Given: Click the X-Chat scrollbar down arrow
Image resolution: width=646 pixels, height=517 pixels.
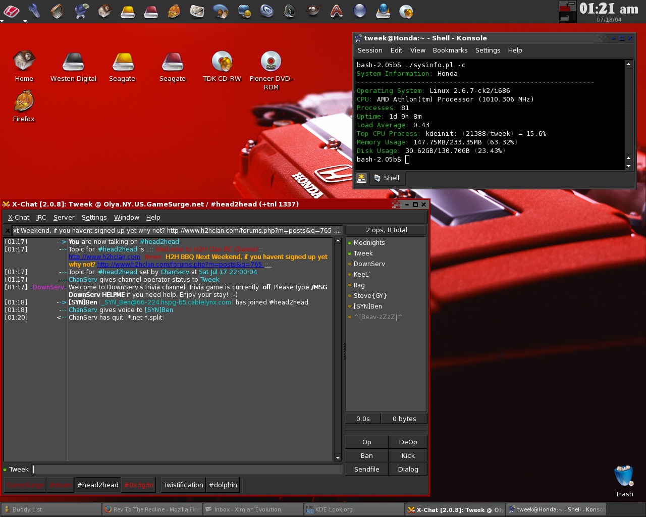Looking at the screenshot, I should click(338, 458).
